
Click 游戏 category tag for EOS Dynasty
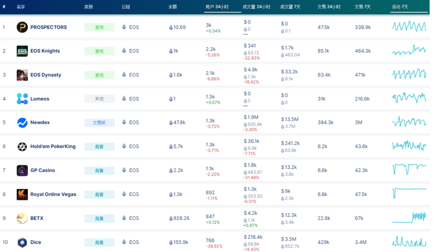click(x=100, y=75)
